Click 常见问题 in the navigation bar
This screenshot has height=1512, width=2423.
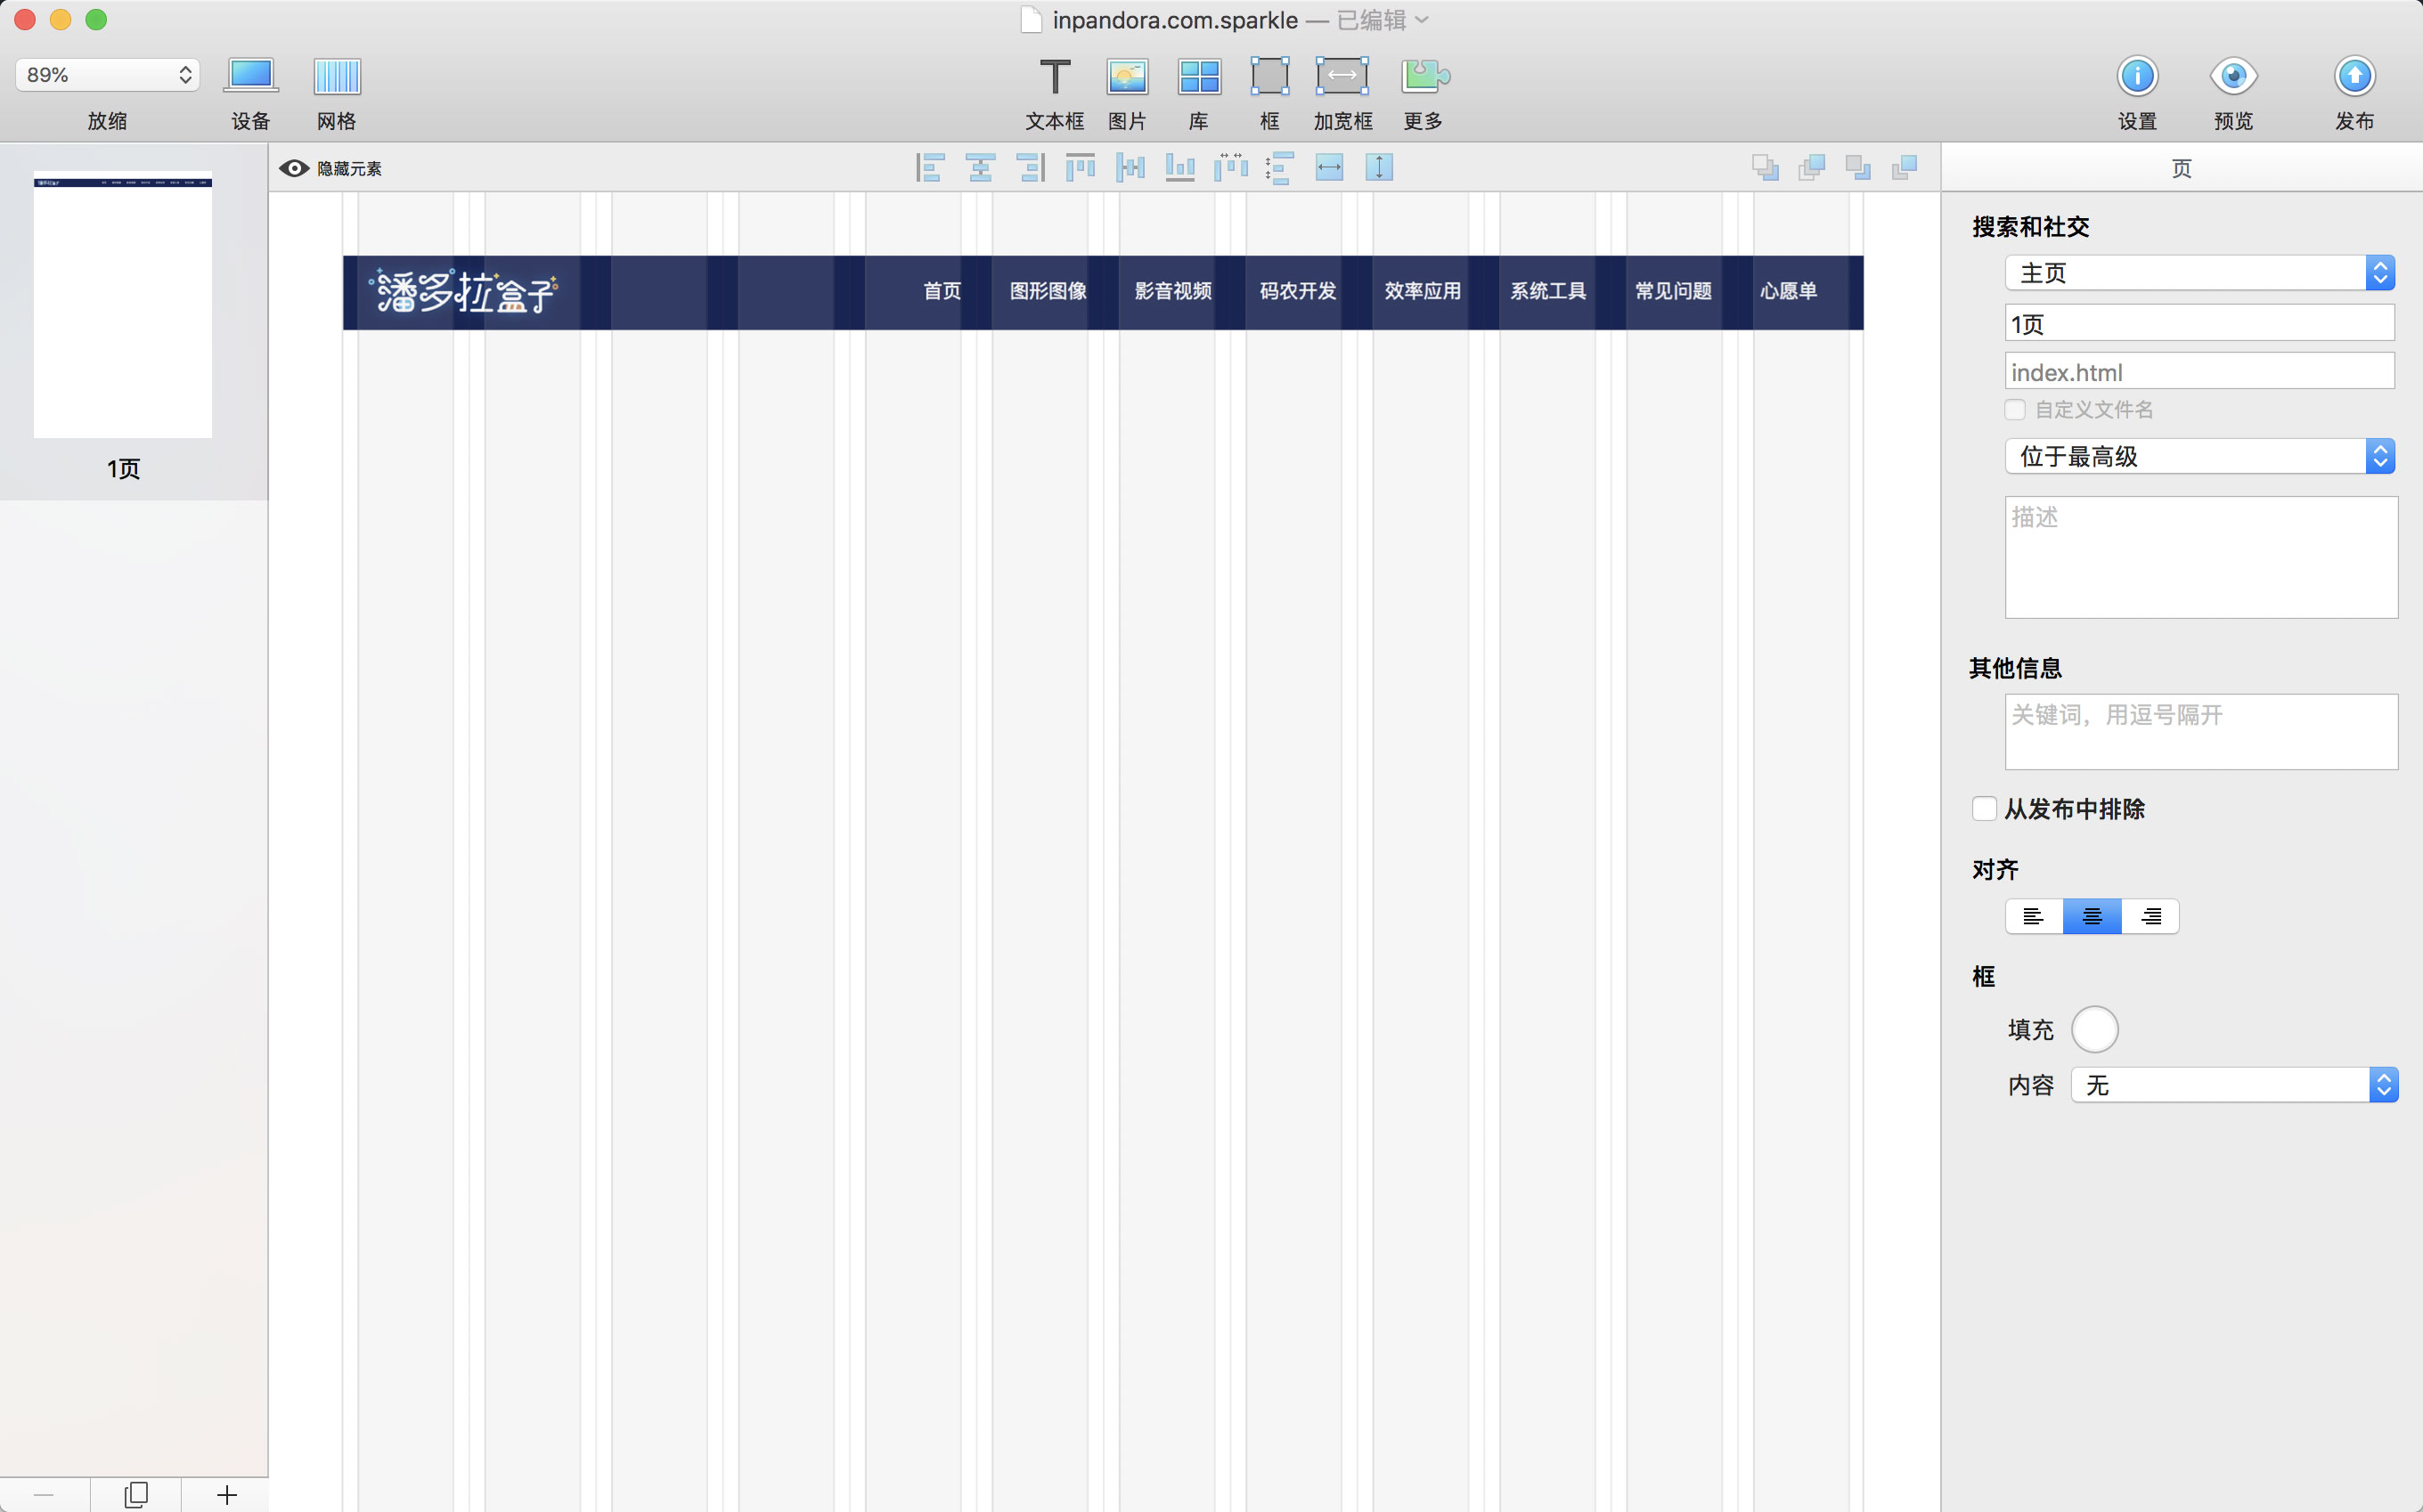[1673, 291]
